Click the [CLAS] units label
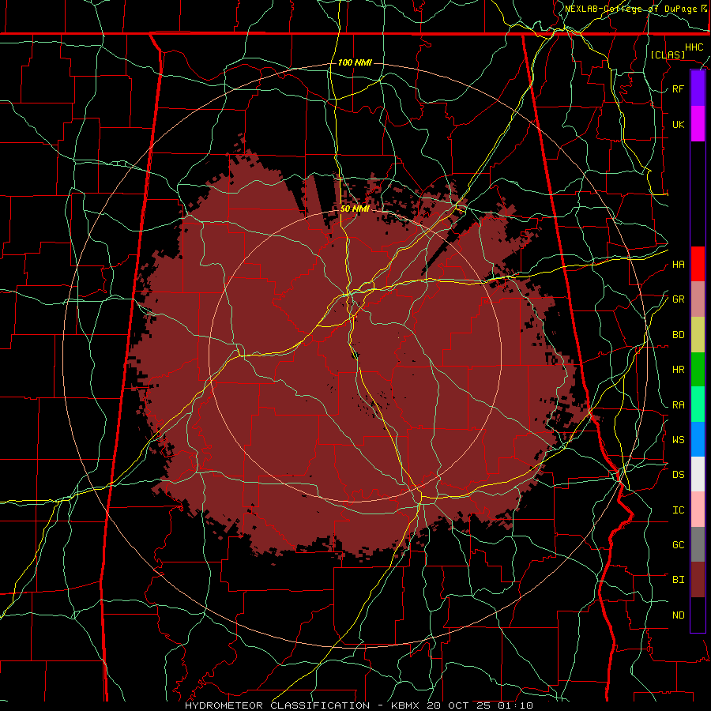Viewport: 711px width, 711px height. tap(668, 55)
